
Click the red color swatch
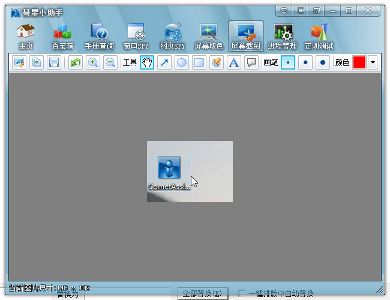359,62
